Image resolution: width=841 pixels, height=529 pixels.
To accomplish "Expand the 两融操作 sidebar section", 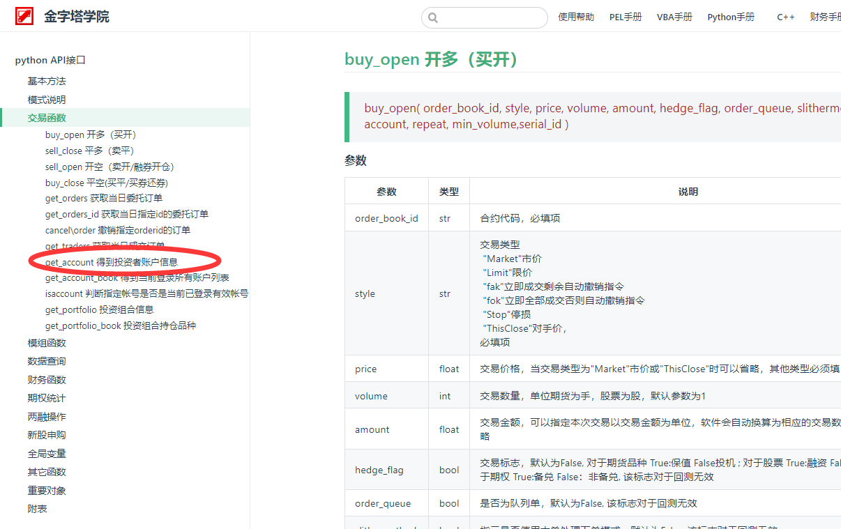I will point(47,417).
